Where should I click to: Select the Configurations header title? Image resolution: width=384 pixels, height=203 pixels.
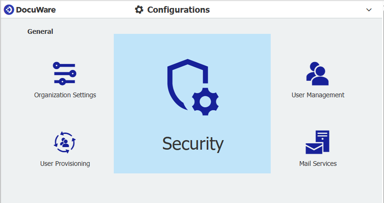(178, 10)
